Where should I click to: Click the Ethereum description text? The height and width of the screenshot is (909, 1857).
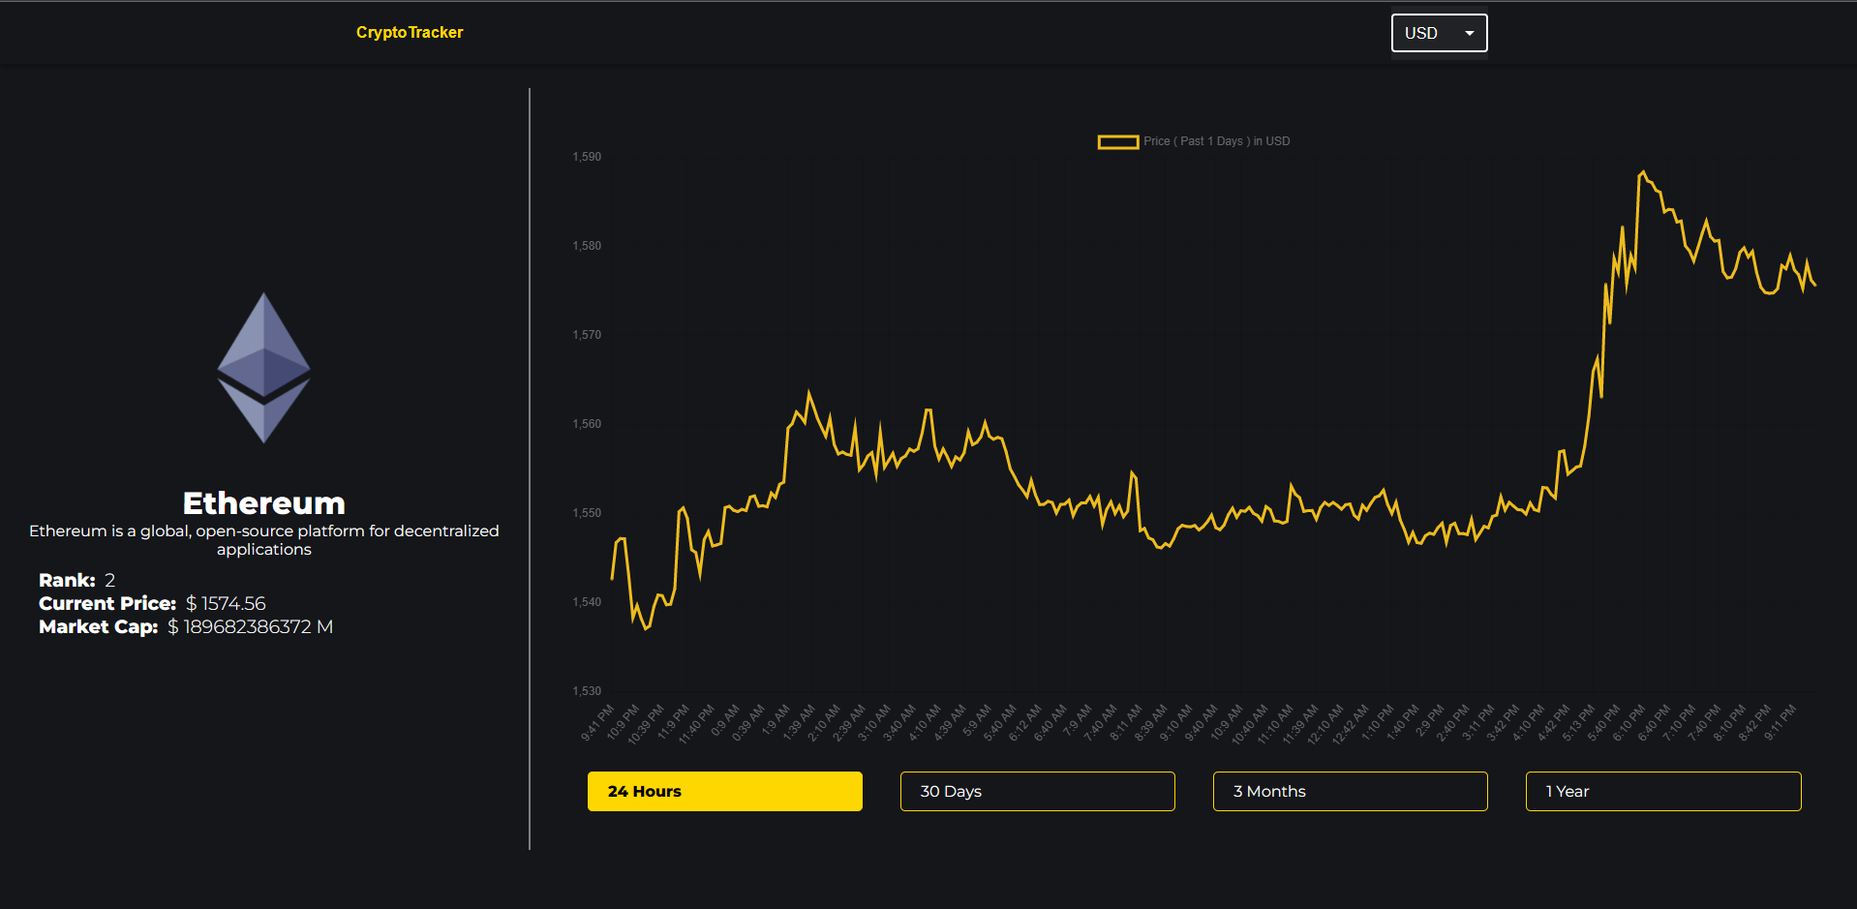click(x=263, y=539)
